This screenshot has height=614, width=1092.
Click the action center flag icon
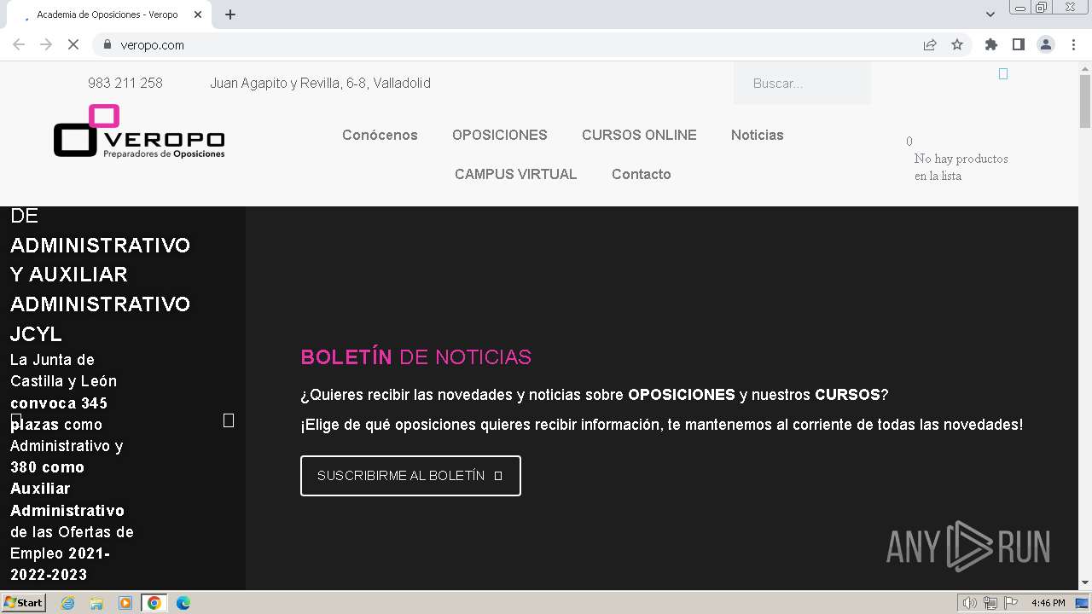pyautogui.click(x=1011, y=603)
